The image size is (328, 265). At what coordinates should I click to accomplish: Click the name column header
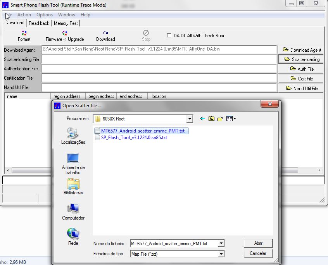[28, 96]
